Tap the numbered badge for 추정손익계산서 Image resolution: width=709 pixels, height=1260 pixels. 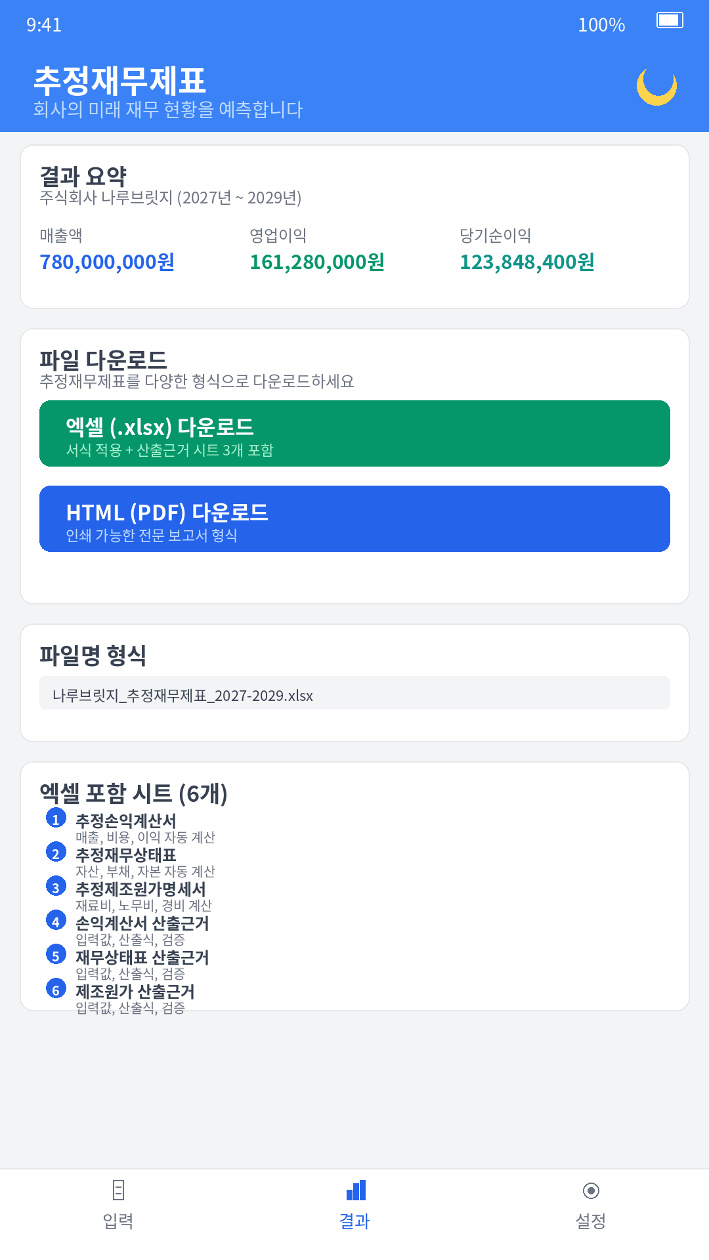tap(56, 818)
